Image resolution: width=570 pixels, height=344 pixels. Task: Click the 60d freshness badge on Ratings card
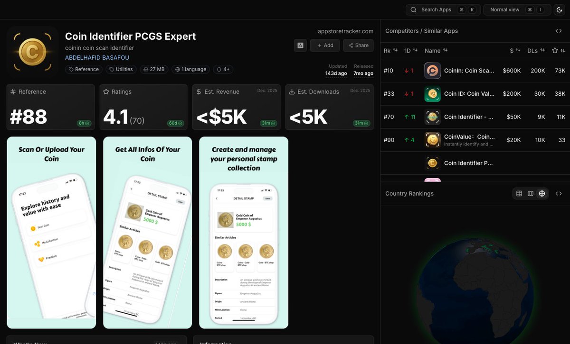click(176, 123)
